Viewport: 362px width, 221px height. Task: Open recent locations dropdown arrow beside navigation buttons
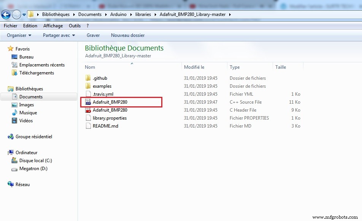[x=24, y=15]
